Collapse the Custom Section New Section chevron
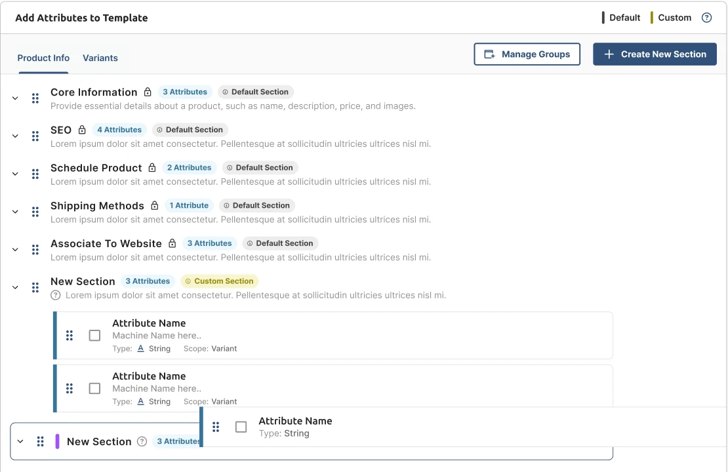728x472 pixels. coord(15,287)
